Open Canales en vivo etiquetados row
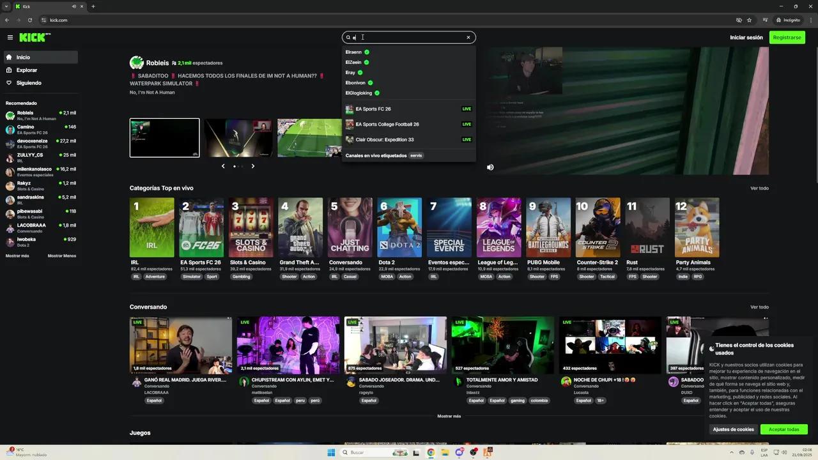The width and height of the screenshot is (818, 460). coord(409,155)
